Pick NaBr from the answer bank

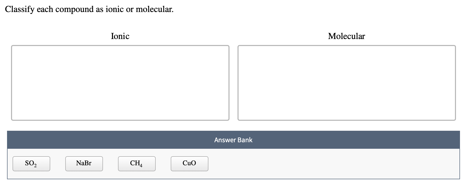tap(84, 163)
